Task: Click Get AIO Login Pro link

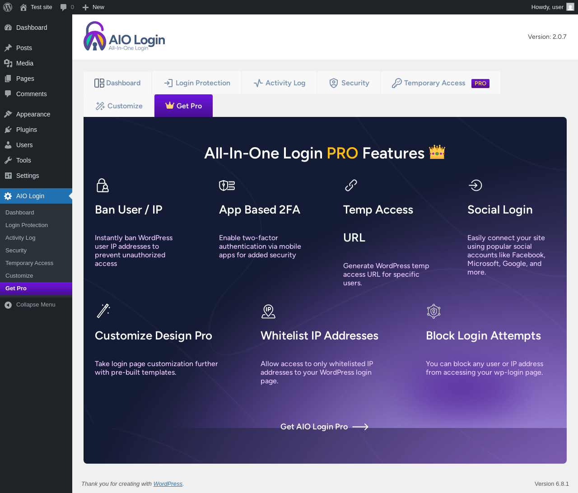Action: click(324, 427)
